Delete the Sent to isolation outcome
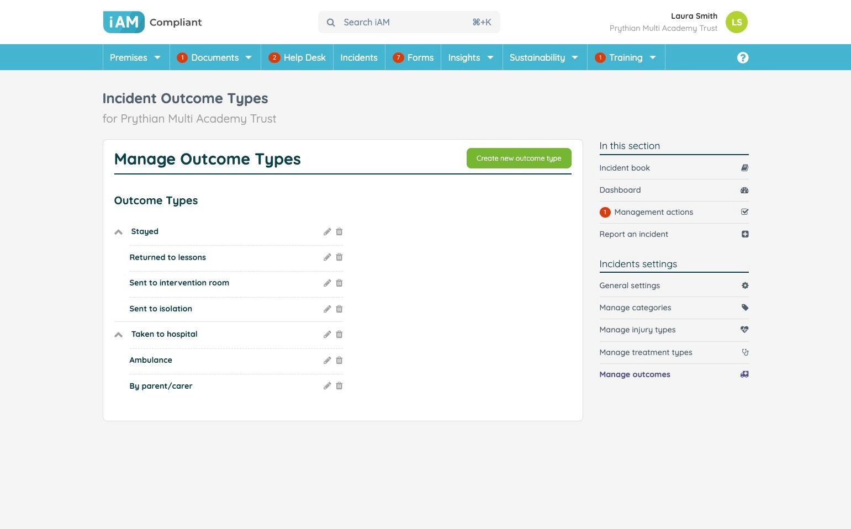 [x=339, y=309]
